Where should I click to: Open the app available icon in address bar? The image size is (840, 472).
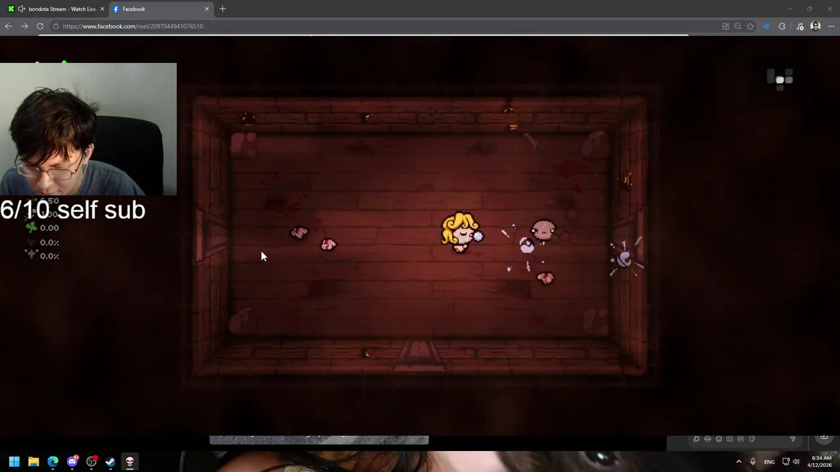[x=725, y=26]
